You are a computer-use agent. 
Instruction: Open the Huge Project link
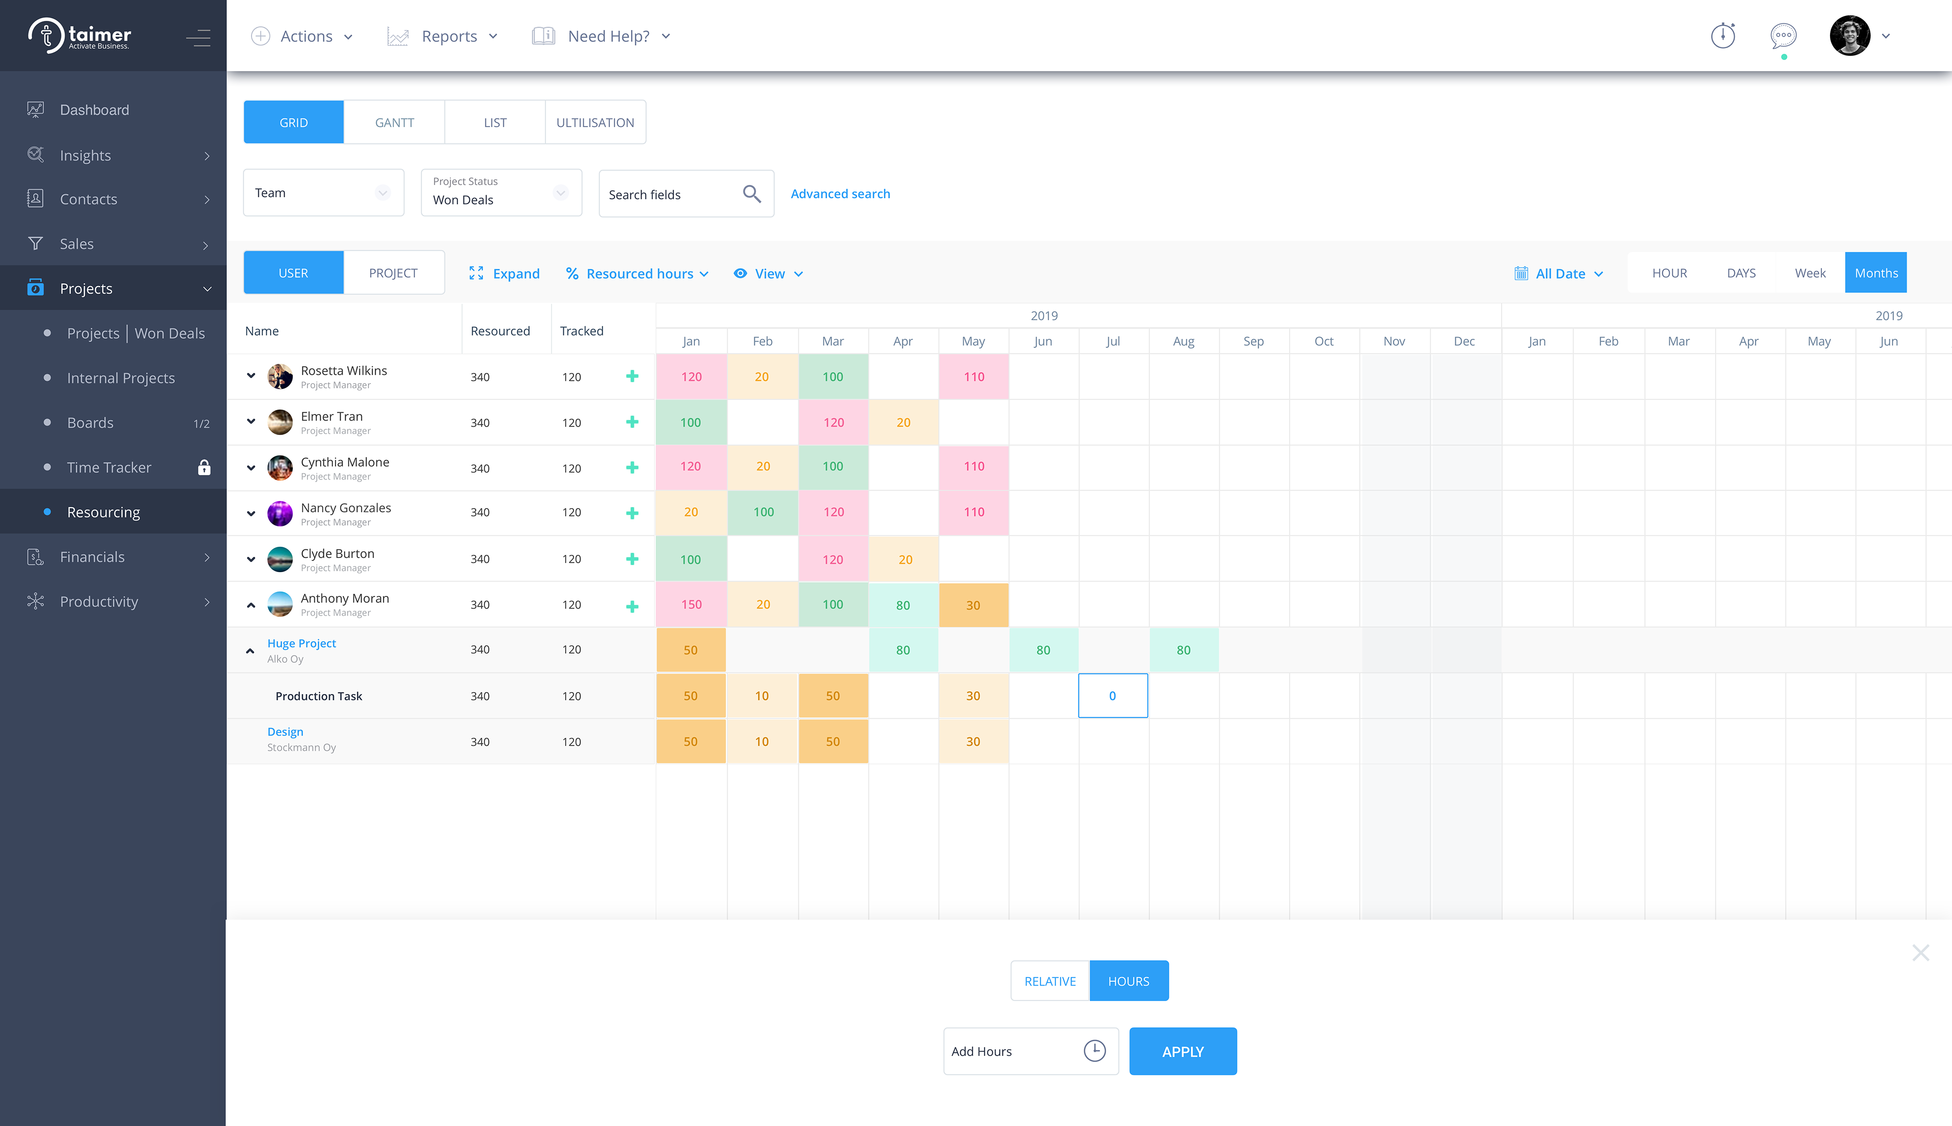(301, 643)
